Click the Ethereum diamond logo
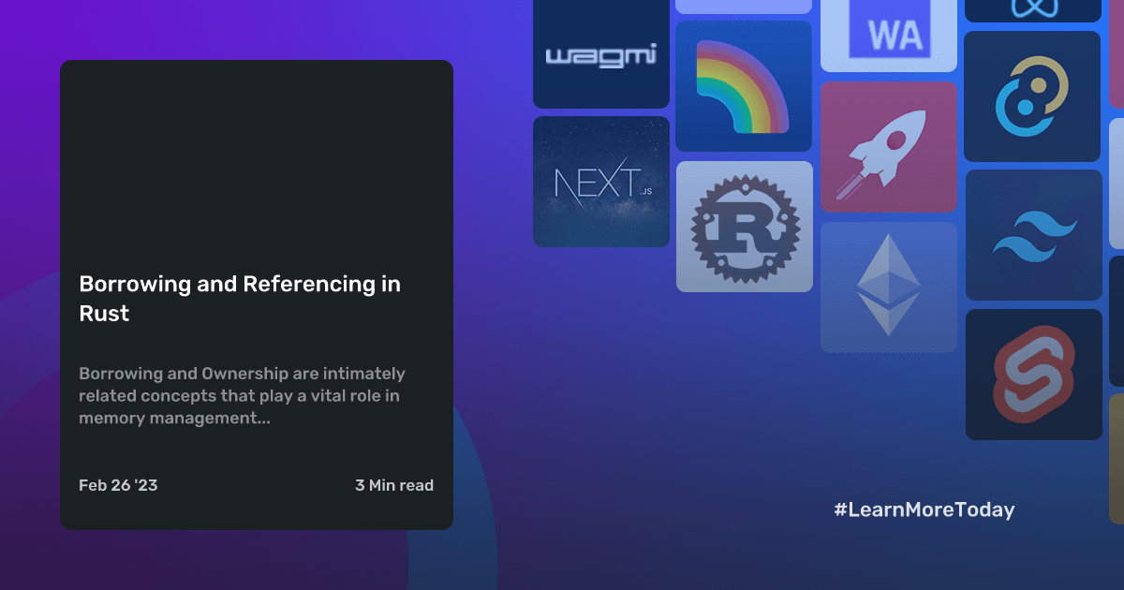The height and width of the screenshot is (590, 1124). click(x=888, y=287)
